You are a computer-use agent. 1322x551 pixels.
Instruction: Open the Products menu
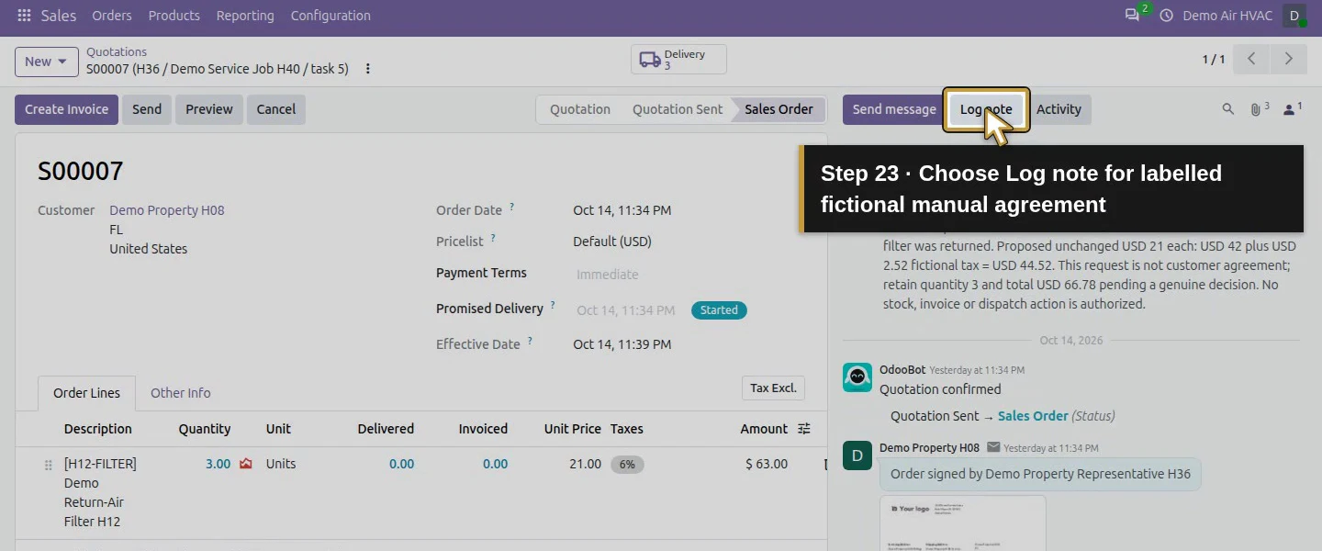174,16
